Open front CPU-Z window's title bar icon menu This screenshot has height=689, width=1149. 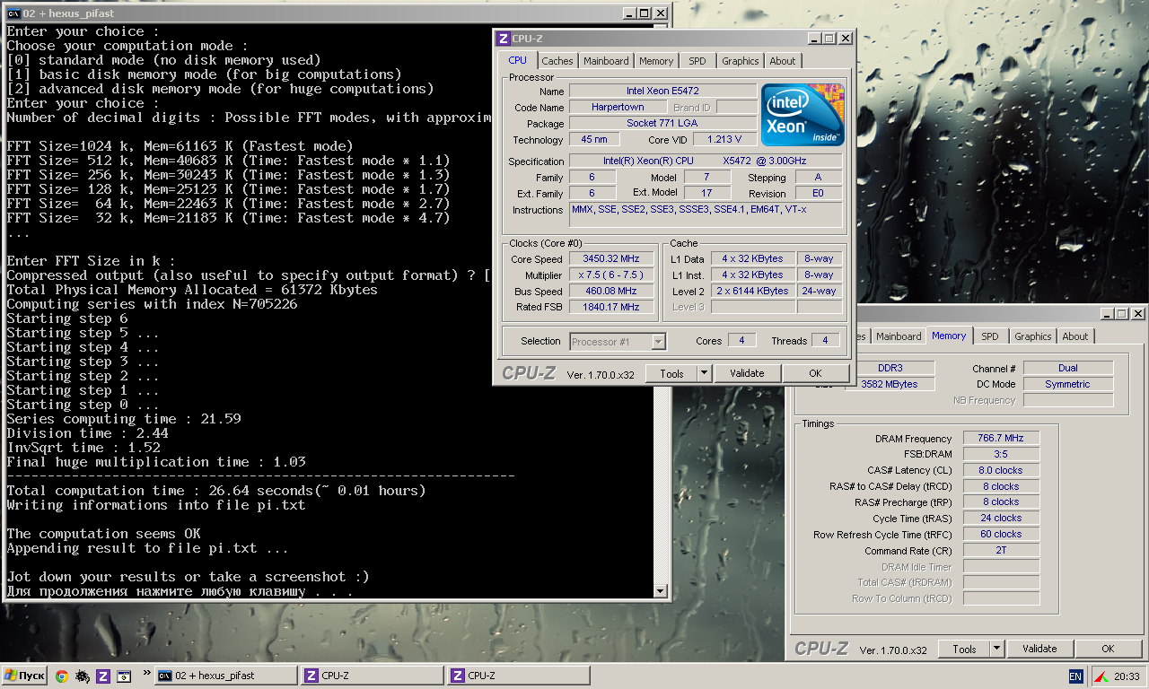504,38
